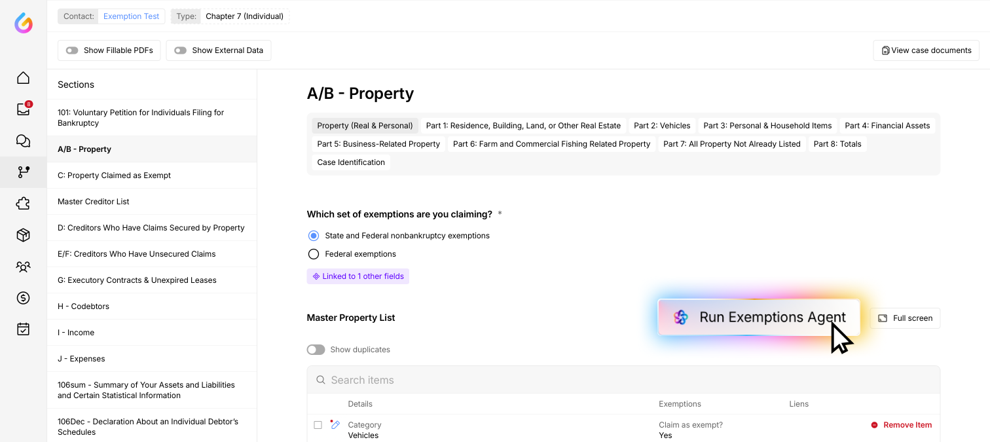Open C: Property Claimed as Exempt section
The width and height of the screenshot is (990, 442).
click(x=114, y=175)
